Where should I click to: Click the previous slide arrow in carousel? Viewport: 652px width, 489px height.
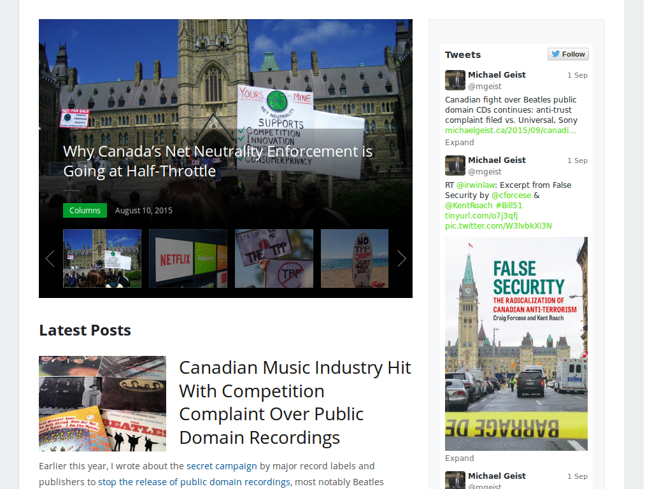tap(50, 259)
